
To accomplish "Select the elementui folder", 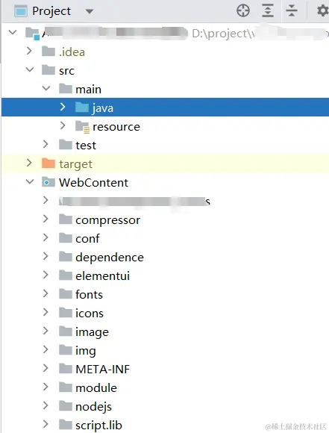I will point(102,275).
